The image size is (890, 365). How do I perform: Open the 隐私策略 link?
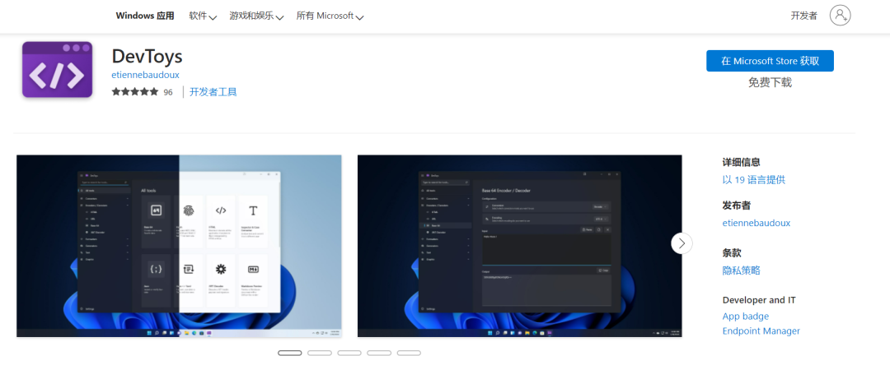click(x=742, y=270)
